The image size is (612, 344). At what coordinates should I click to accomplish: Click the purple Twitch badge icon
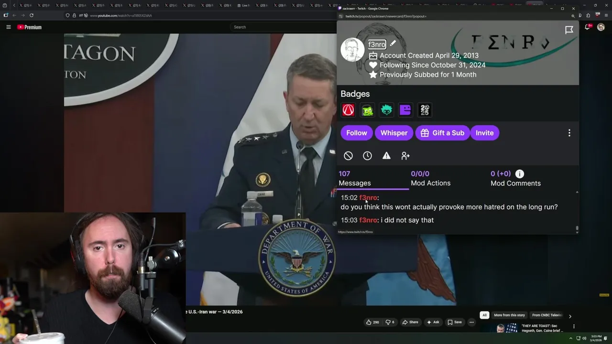[405, 110]
